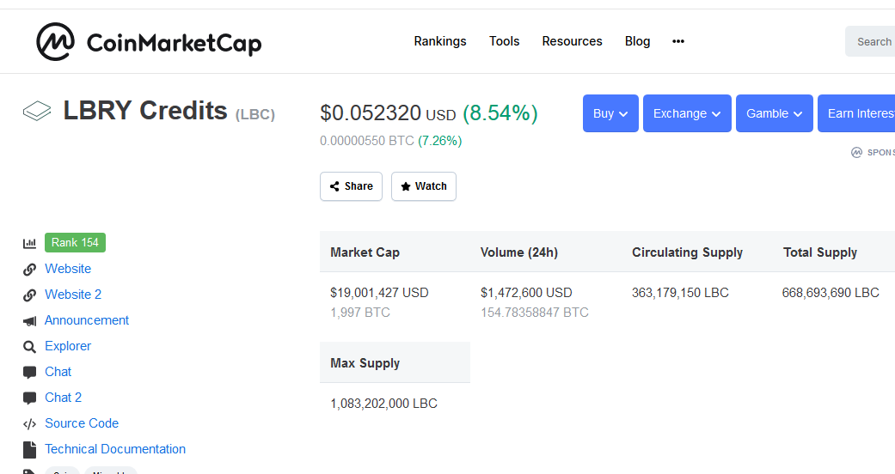
Task: Click the magnifier icon next to Explorer
Action: [30, 346]
